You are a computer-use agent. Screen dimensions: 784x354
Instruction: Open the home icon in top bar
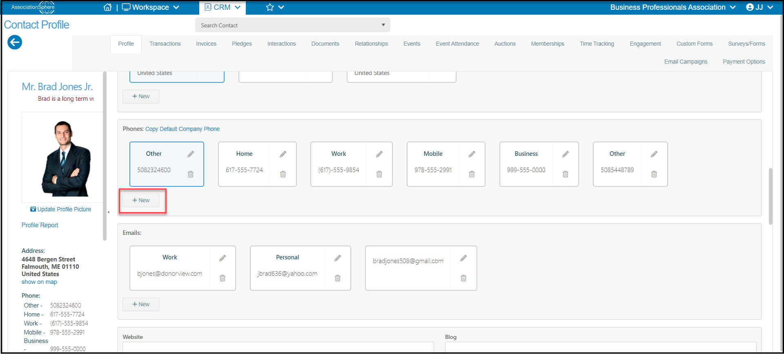107,7
